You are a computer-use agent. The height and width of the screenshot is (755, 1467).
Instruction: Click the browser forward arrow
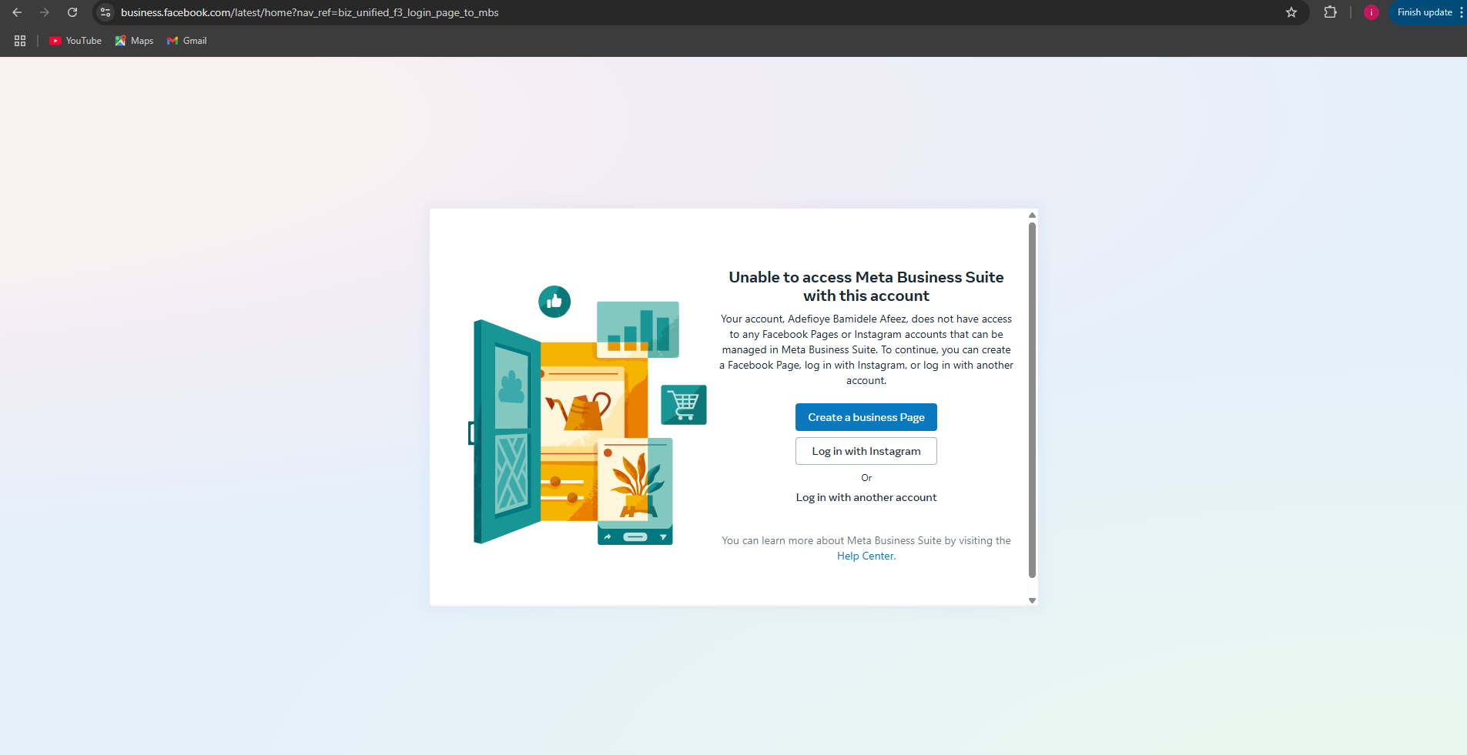(45, 12)
